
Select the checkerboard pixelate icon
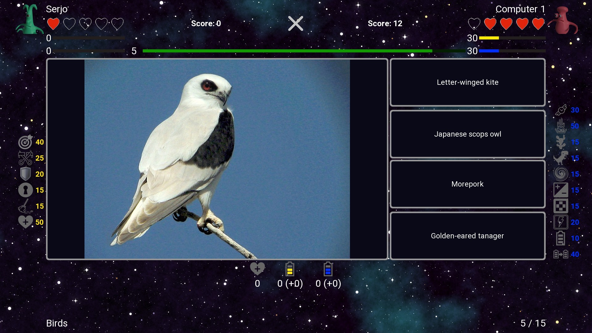click(x=561, y=206)
